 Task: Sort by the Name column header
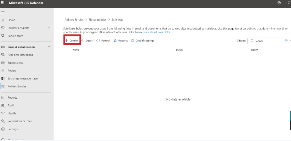(x=76, y=50)
